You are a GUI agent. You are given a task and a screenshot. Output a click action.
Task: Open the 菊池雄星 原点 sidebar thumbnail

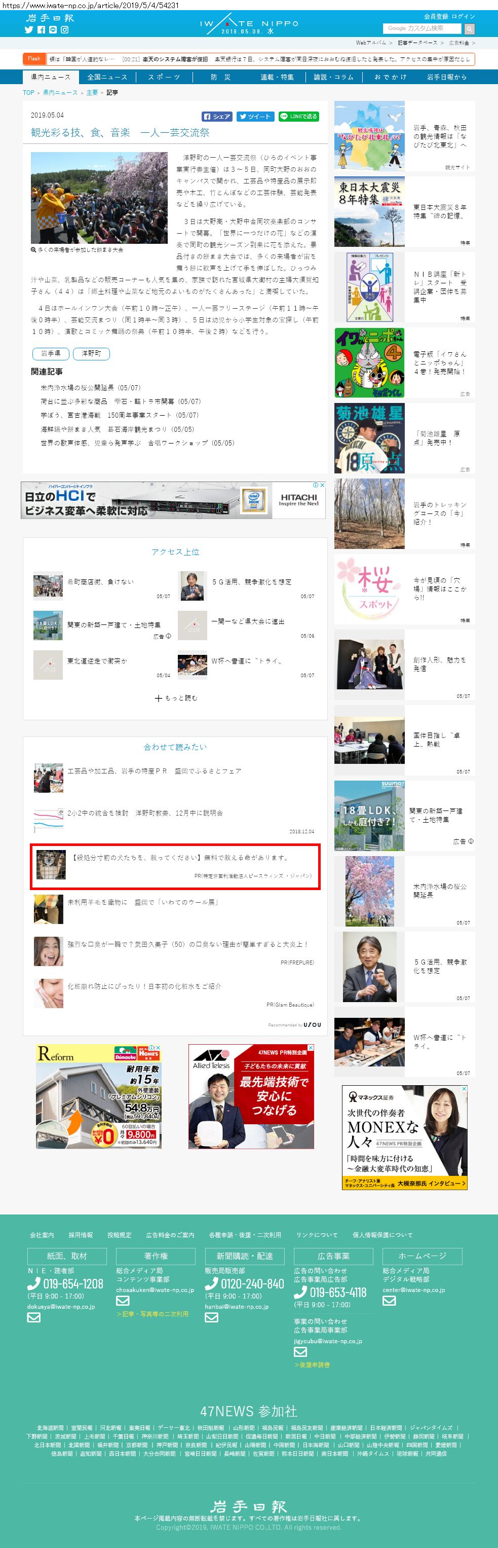(x=369, y=438)
